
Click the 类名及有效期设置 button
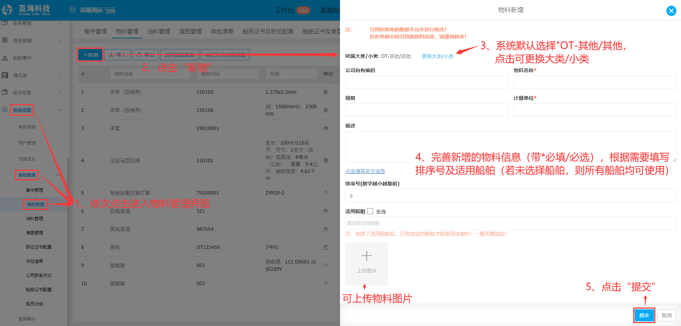[x=225, y=55]
